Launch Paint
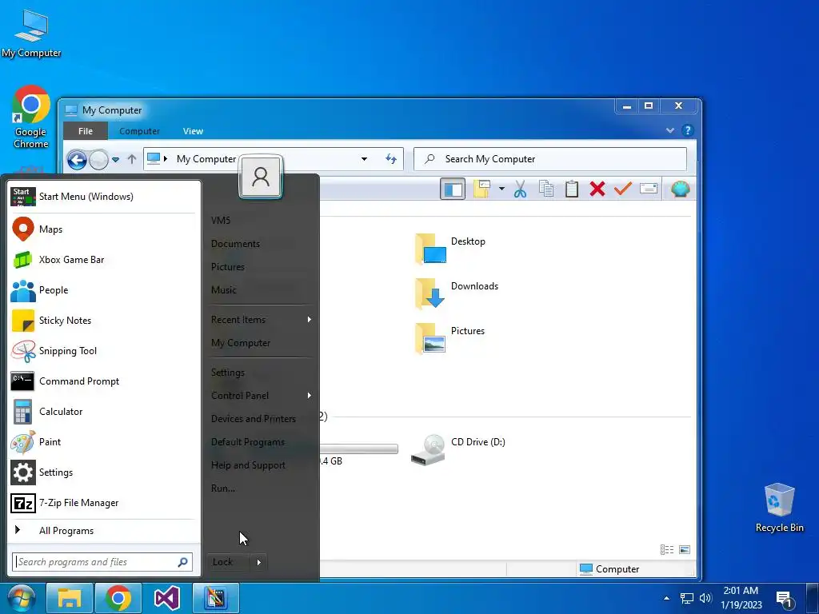 point(102,441)
